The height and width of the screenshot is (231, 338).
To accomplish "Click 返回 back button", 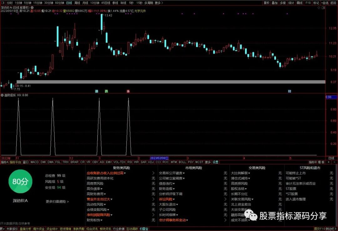I will [333, 3].
